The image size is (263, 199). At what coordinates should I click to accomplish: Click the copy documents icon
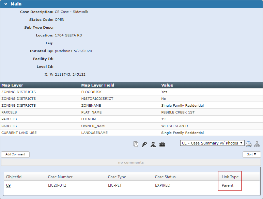[x=136, y=144]
